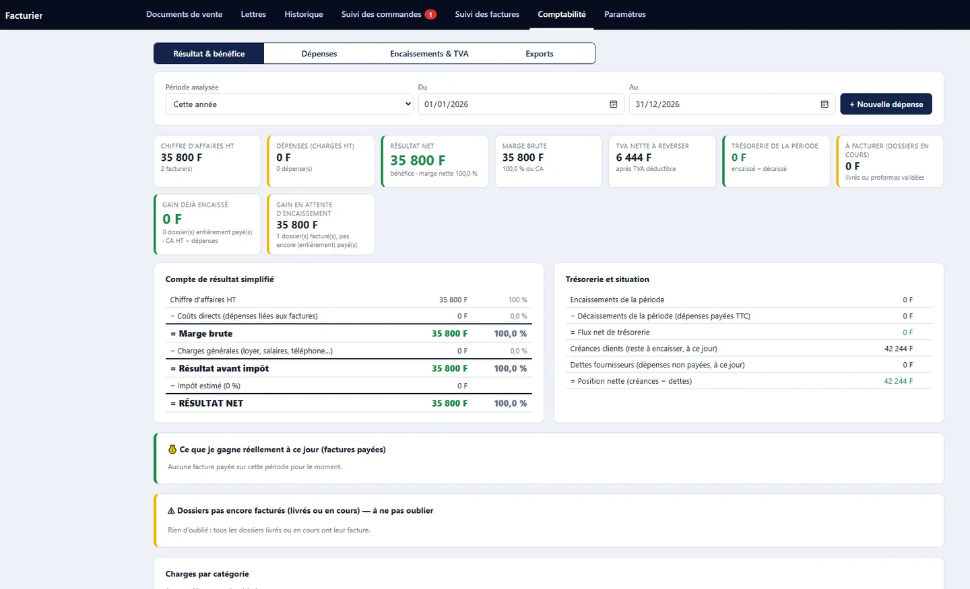
Task: Click the Encaissements de la période row
Action: pos(748,300)
